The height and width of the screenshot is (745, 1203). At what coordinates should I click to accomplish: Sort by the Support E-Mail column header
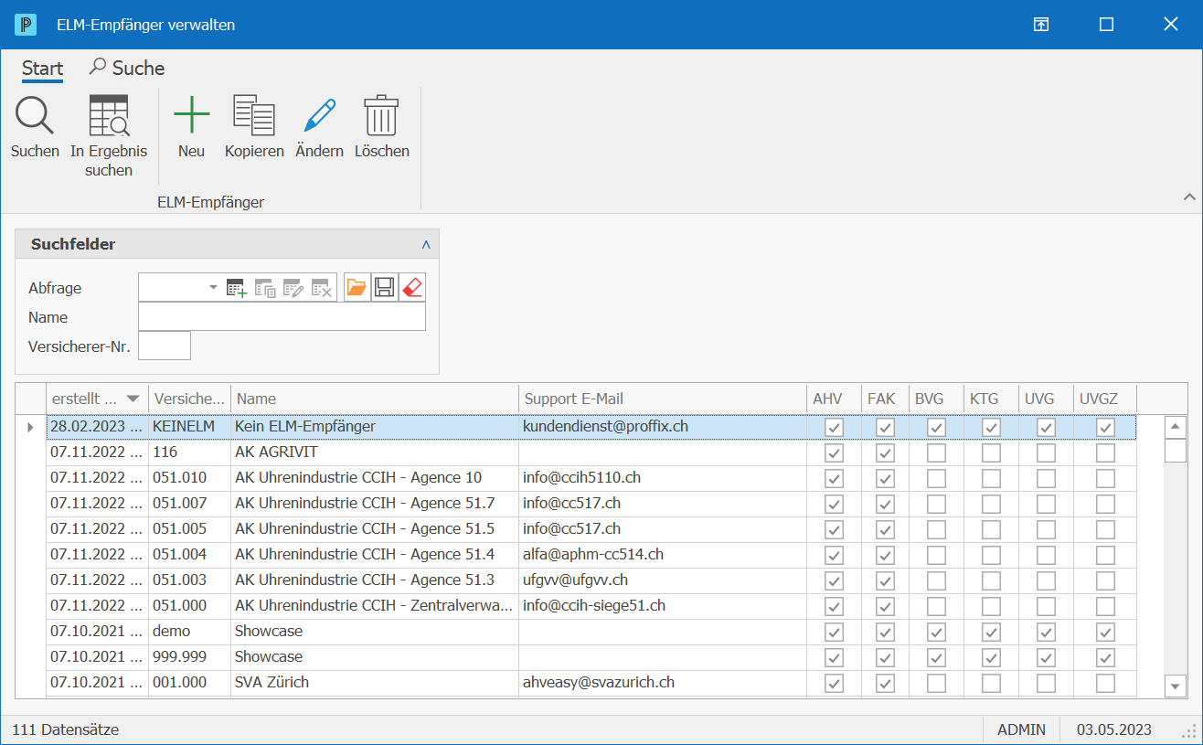coord(662,399)
